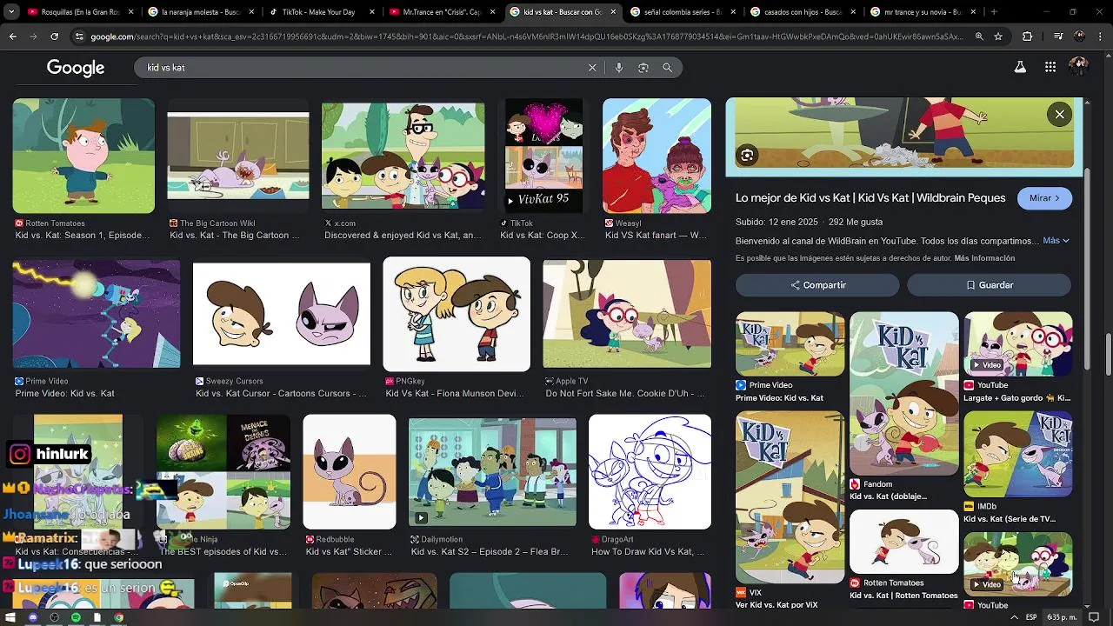
Task: Click the lens icon on preview image
Action: tap(747, 156)
